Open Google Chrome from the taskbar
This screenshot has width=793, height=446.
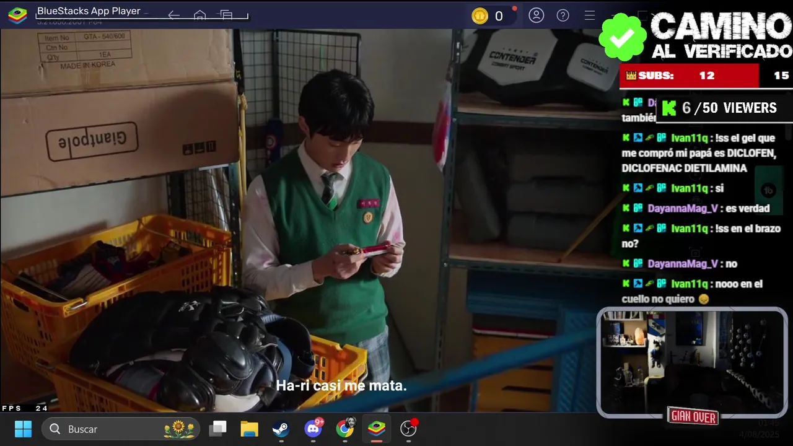[345, 428]
